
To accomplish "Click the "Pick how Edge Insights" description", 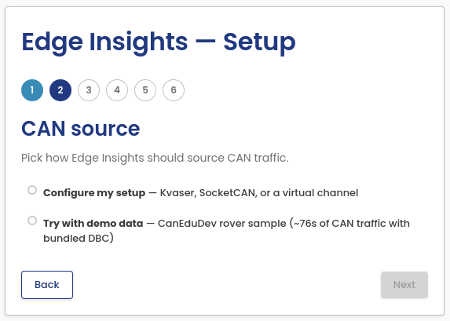I will coord(155,158).
